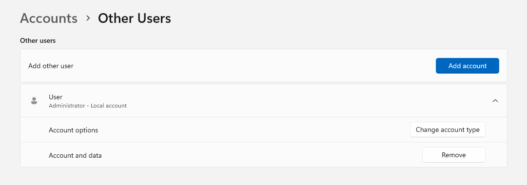Open Change account type dialog

[448, 129]
